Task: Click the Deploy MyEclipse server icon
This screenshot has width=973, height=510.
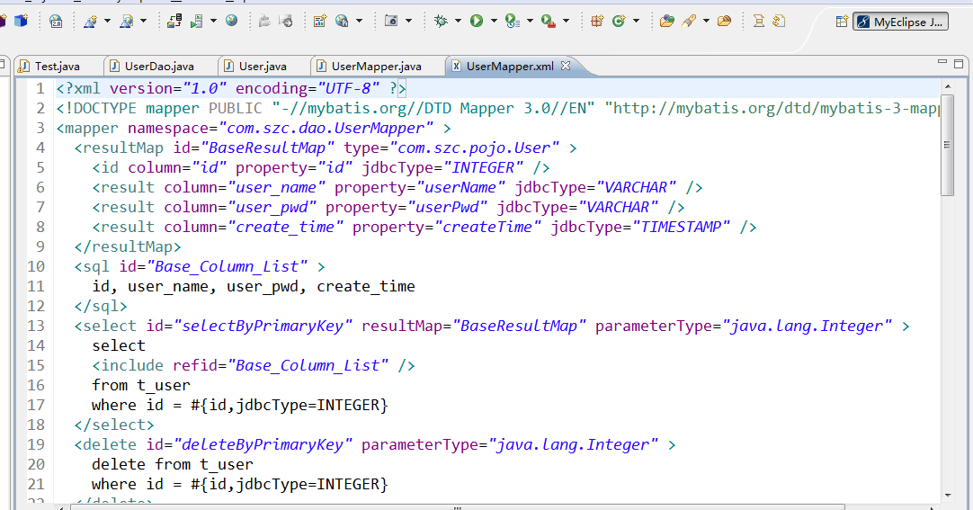Action: coord(174,21)
